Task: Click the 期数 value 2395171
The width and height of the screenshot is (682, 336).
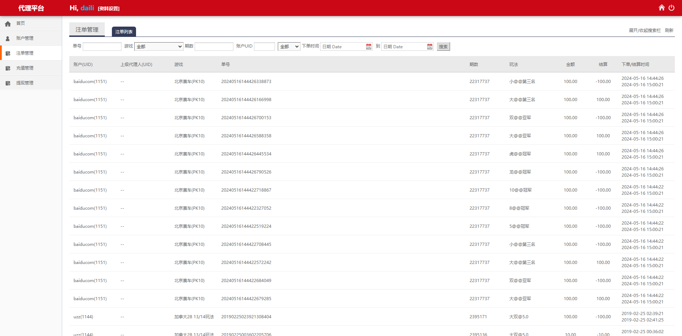Action: click(478, 317)
